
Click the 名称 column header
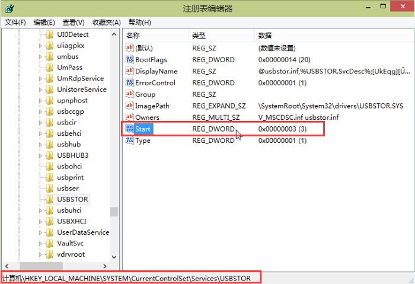pos(133,36)
